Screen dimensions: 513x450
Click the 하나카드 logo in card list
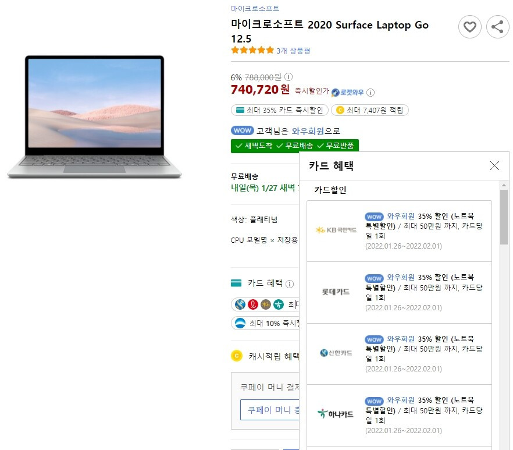point(336,414)
